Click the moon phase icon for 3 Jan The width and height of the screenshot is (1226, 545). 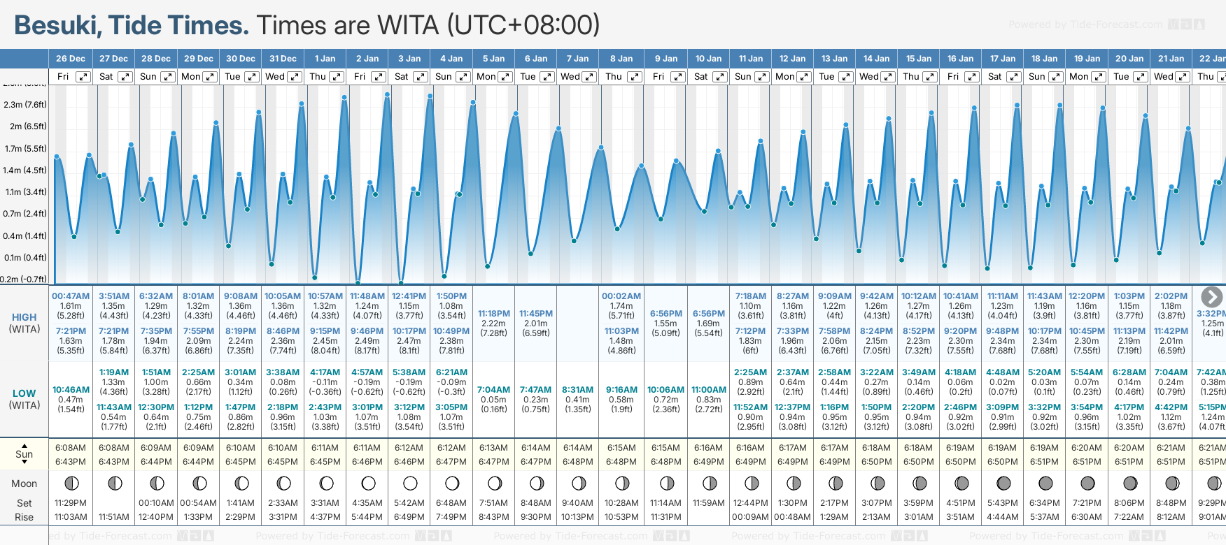[x=410, y=483]
